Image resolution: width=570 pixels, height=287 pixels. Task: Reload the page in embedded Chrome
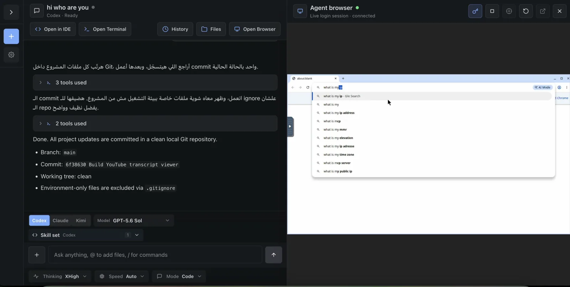(308, 87)
